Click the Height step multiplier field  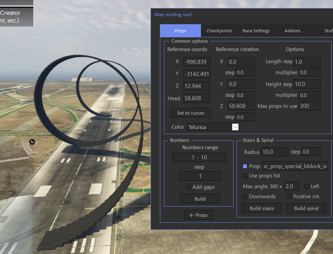309,95
